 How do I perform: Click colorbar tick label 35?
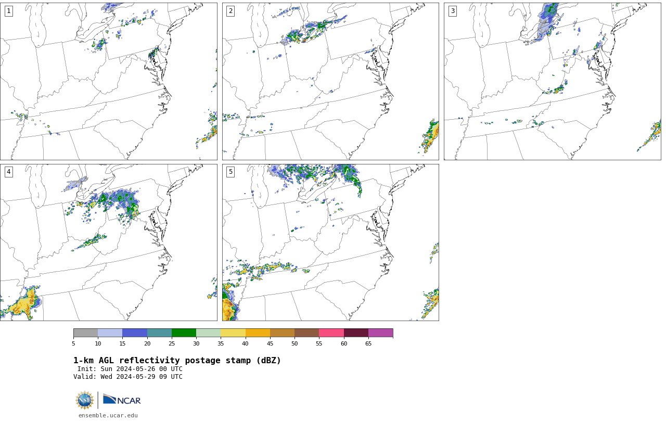pyautogui.click(x=221, y=343)
